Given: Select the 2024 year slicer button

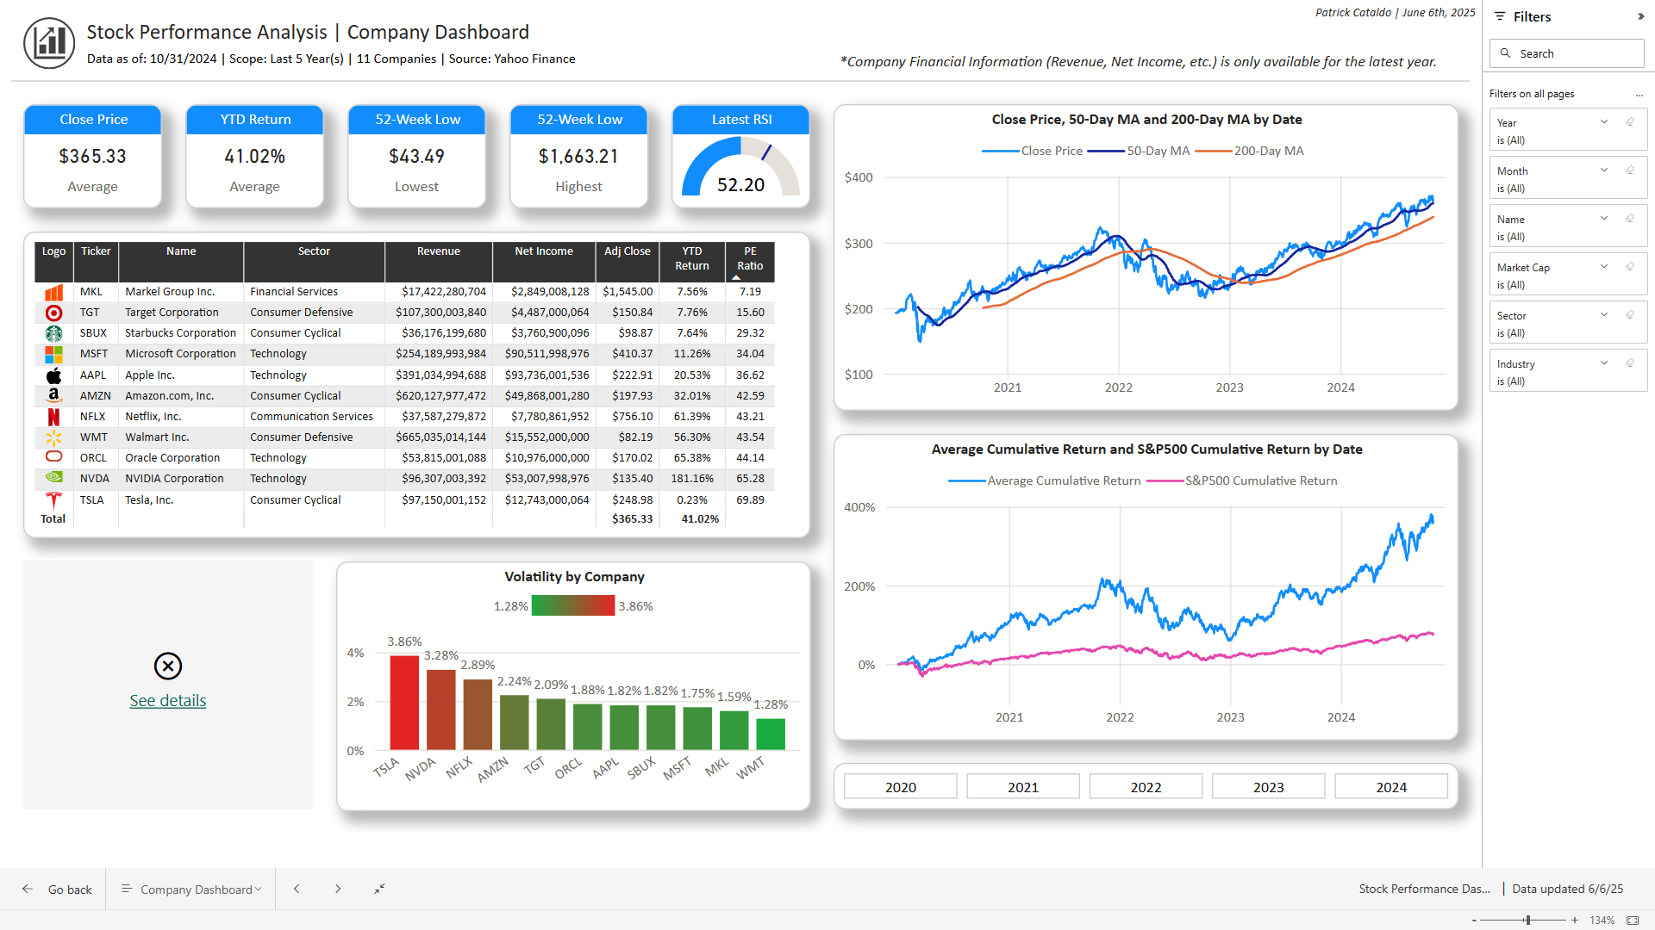Looking at the screenshot, I should pyautogui.click(x=1390, y=785).
